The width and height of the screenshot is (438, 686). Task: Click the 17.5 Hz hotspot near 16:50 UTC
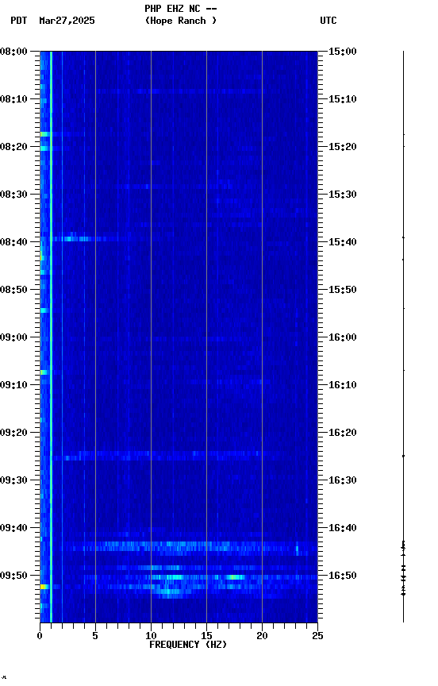235,577
